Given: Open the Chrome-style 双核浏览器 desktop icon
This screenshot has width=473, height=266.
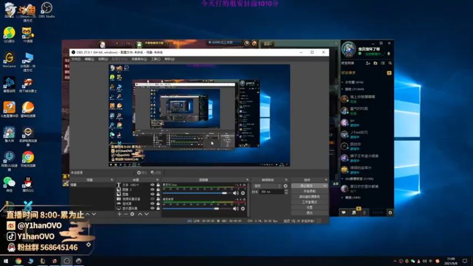Looking at the screenshot, I should pos(27,159).
